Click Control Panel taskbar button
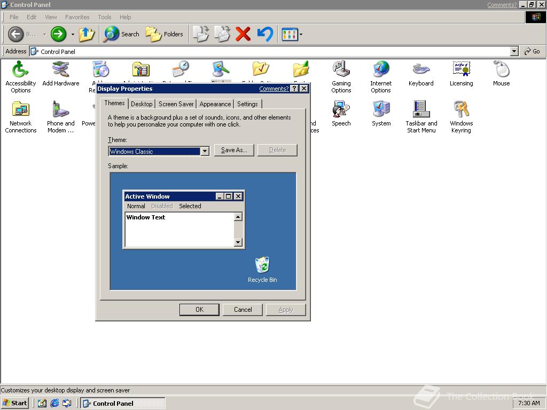547x410 pixels. [x=123, y=403]
